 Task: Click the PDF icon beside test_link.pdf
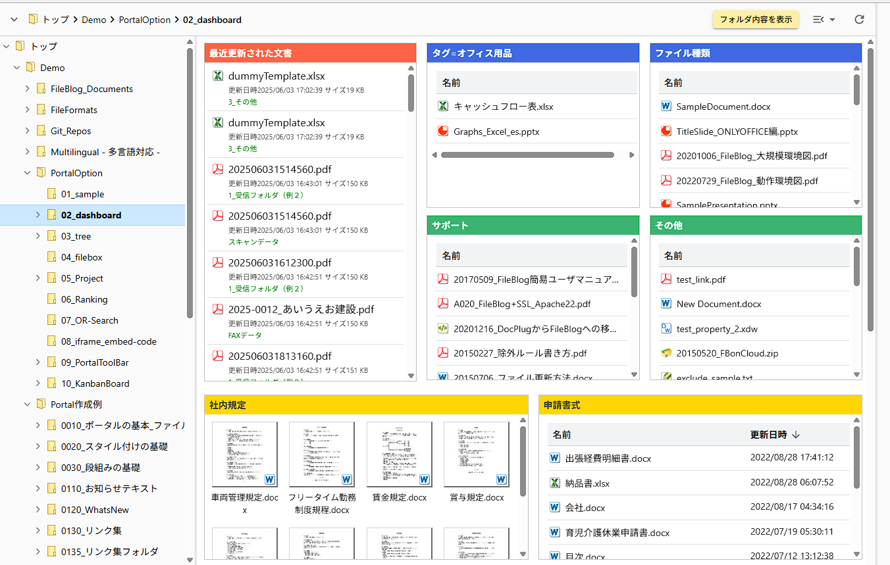tap(666, 280)
